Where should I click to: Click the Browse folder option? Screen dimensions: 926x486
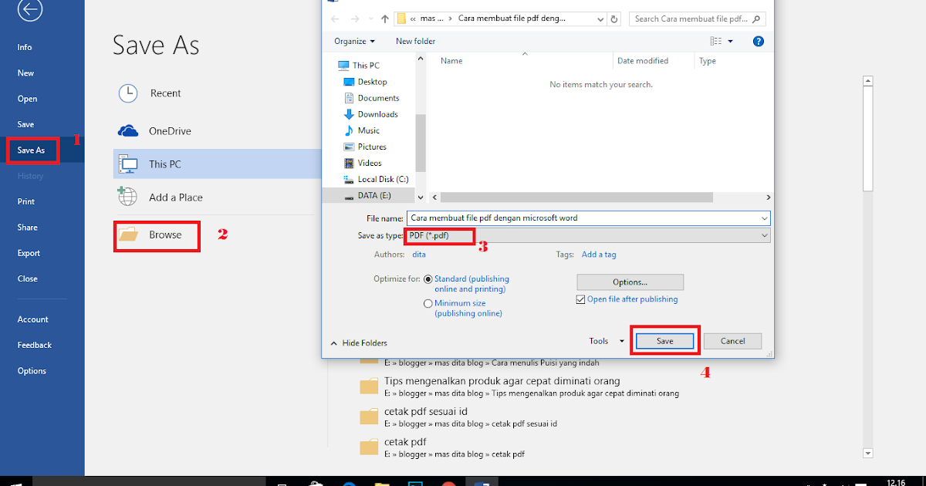[x=157, y=235]
